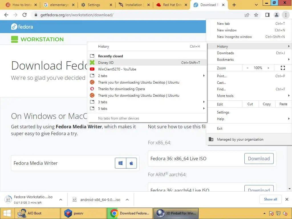The height and width of the screenshot is (219, 292).
Task: Click Cut in the Edit row
Action: [x=250, y=104]
